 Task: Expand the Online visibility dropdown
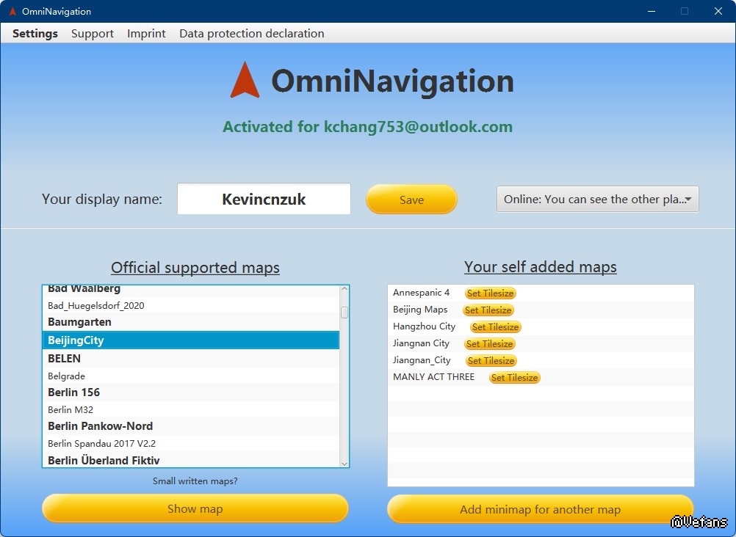point(597,200)
